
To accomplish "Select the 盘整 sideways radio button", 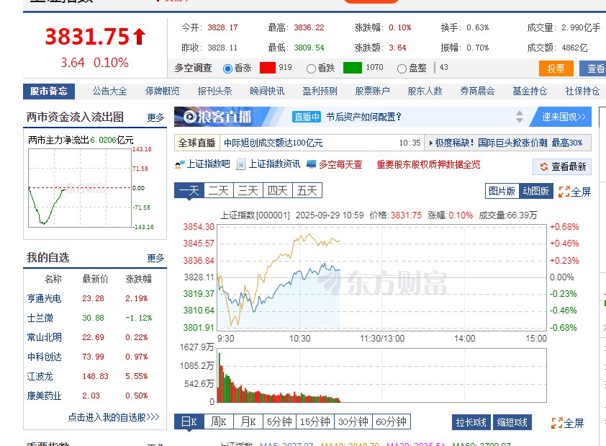I will coord(401,68).
